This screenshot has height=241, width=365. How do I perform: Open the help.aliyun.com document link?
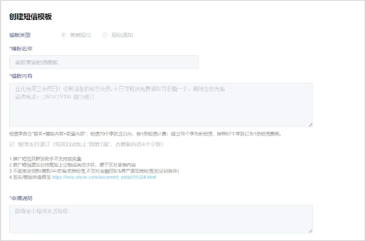click(x=104, y=177)
